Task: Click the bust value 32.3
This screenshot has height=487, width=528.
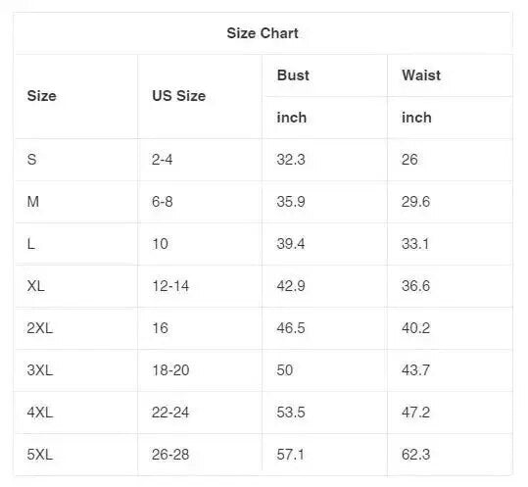Action: [x=291, y=160]
